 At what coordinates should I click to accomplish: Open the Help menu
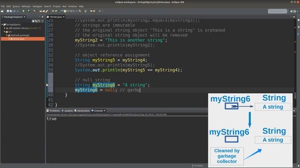pos(81,6)
